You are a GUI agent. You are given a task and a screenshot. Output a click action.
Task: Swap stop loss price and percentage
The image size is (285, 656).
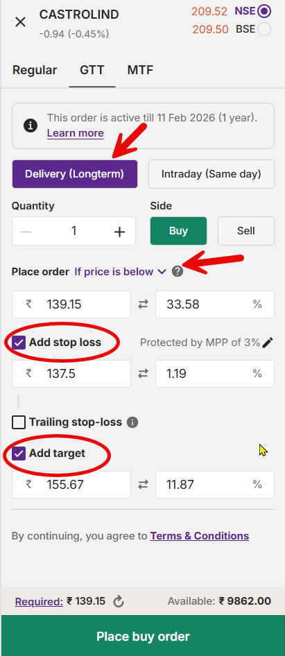pyautogui.click(x=143, y=374)
